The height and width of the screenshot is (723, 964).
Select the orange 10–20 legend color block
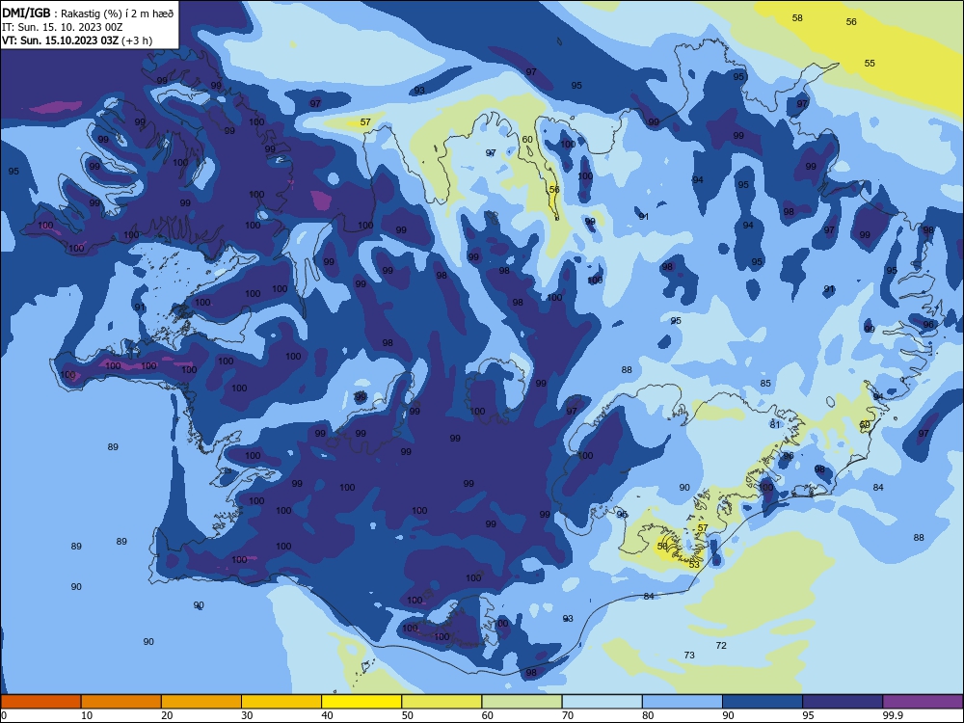tap(121, 702)
